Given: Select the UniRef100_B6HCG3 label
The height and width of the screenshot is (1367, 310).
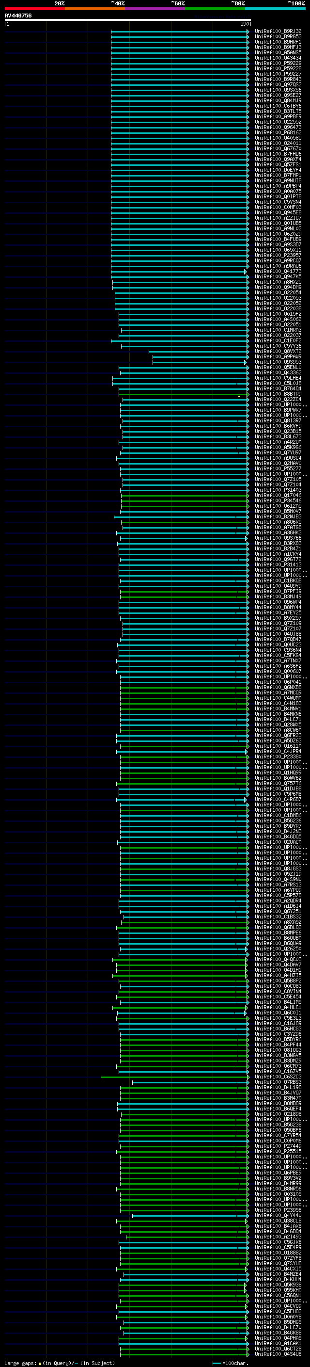Looking at the screenshot, I should pos(278,1029).
